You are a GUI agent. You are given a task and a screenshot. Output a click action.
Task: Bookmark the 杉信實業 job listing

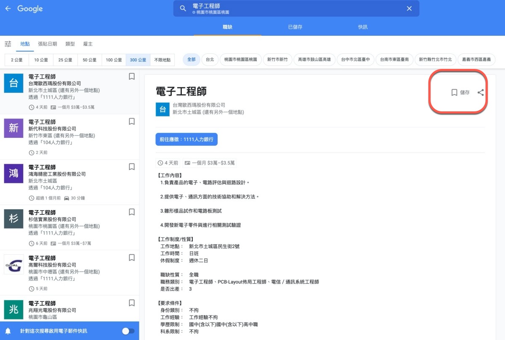pos(132,212)
